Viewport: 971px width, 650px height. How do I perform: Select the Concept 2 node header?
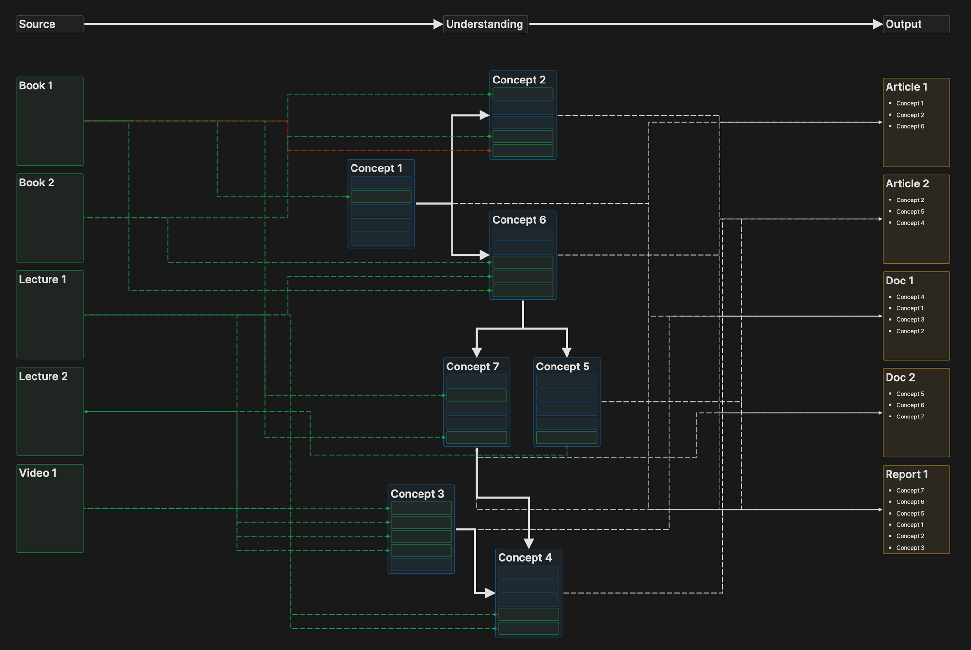click(x=519, y=80)
